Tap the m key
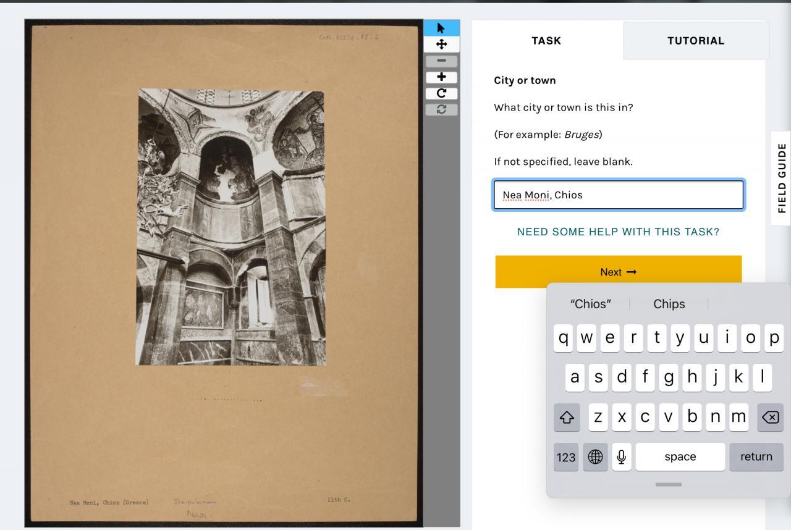Viewport: 791px width, 530px height. 738,417
